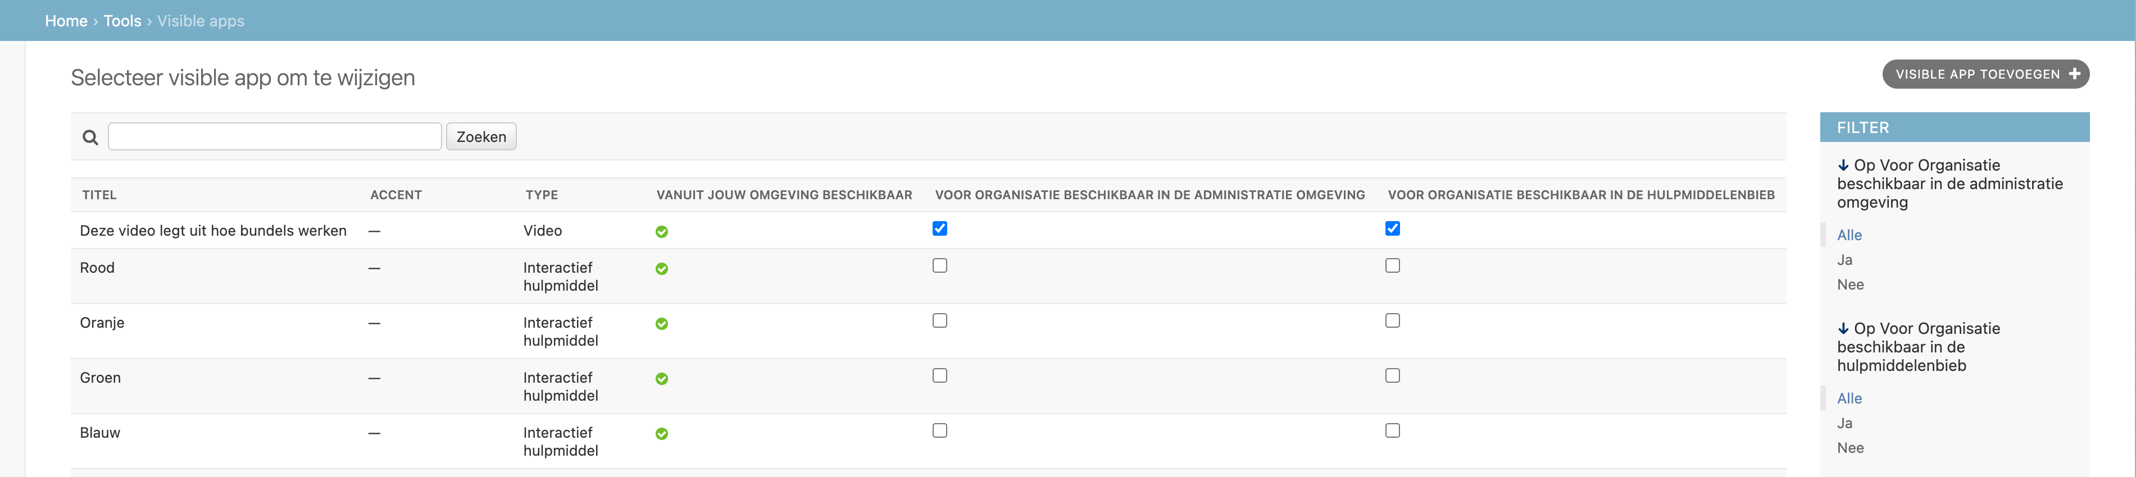This screenshot has height=477, width=2136.
Task: Click the search magnifier icon
Action: [90, 137]
